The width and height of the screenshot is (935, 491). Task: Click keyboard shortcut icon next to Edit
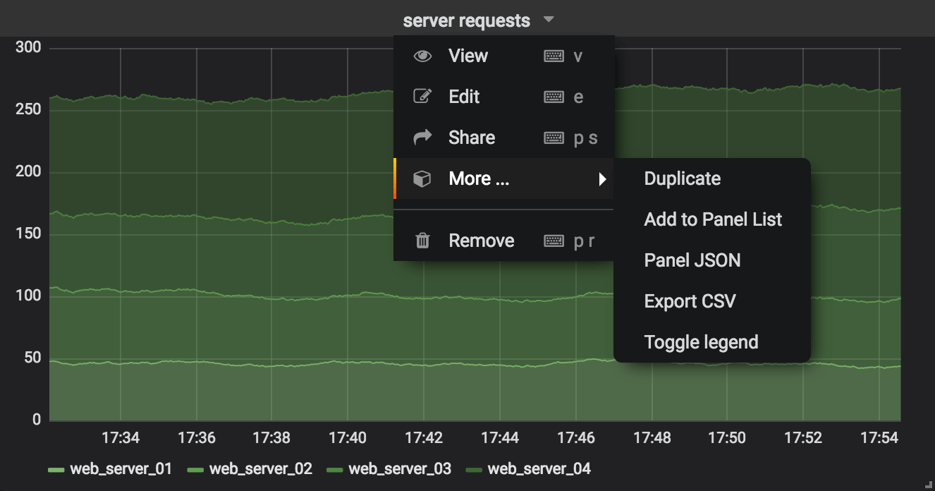554,97
